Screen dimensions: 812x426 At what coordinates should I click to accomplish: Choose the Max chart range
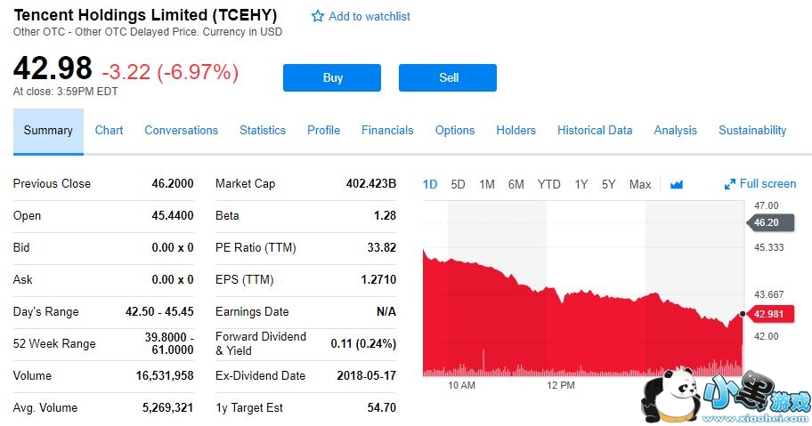[640, 184]
